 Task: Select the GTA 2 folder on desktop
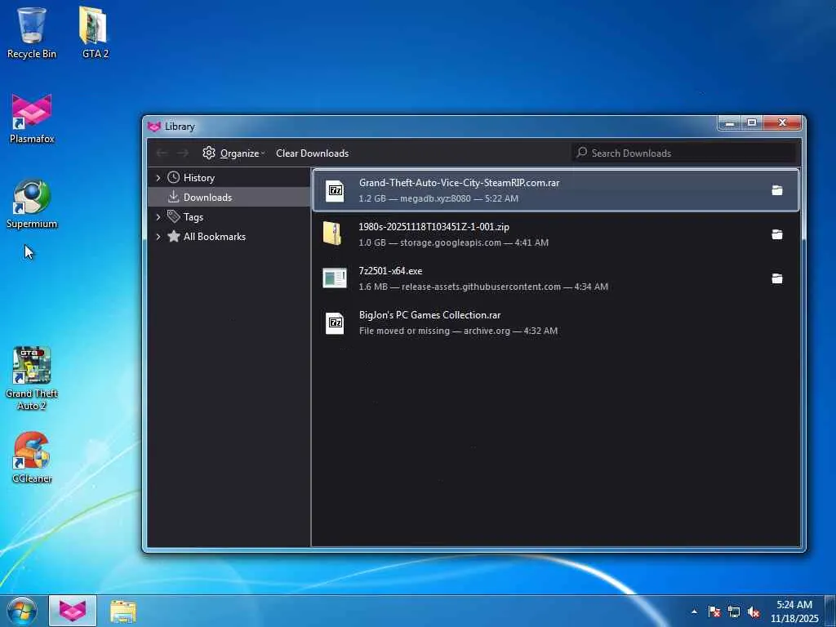point(95,32)
